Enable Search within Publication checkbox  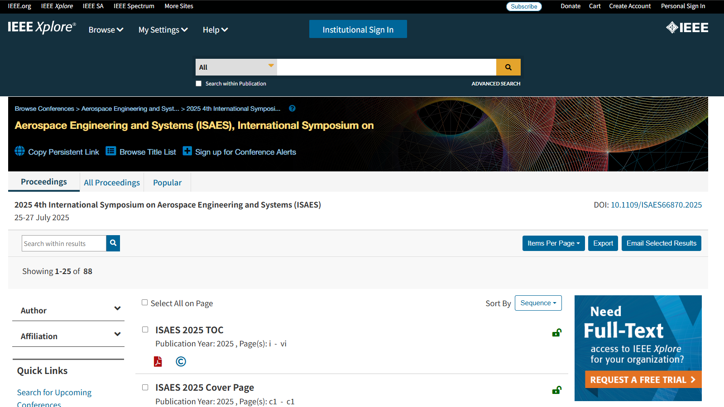click(x=198, y=84)
